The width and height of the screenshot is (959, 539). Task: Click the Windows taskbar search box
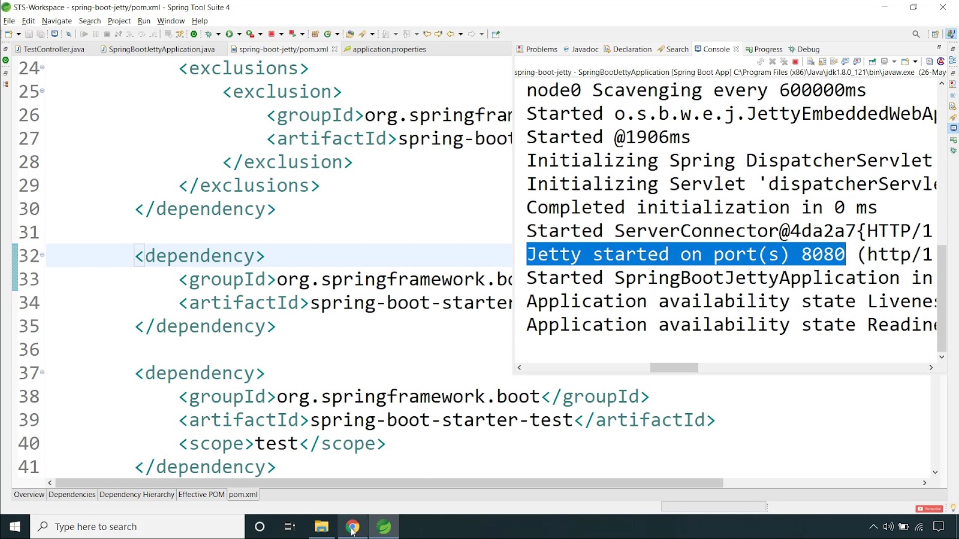click(x=138, y=527)
